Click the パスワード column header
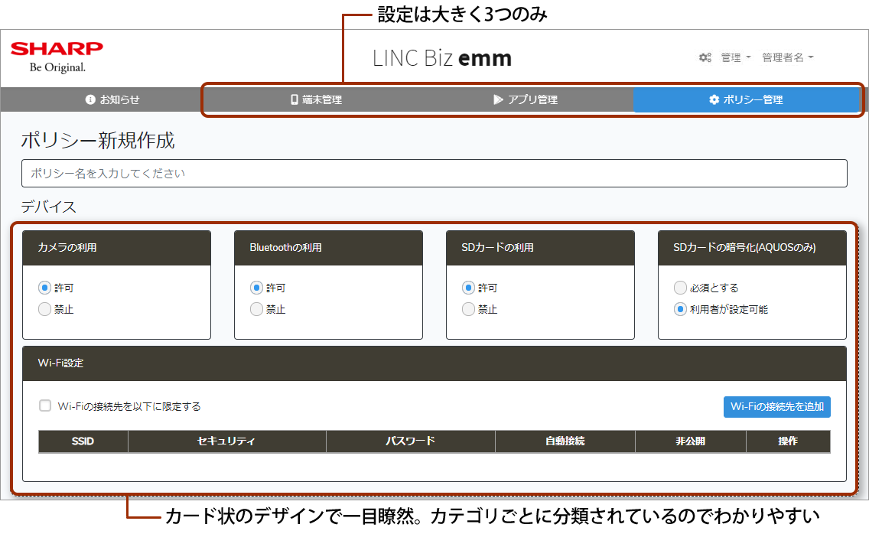This screenshot has width=869, height=534. pyautogui.click(x=410, y=441)
